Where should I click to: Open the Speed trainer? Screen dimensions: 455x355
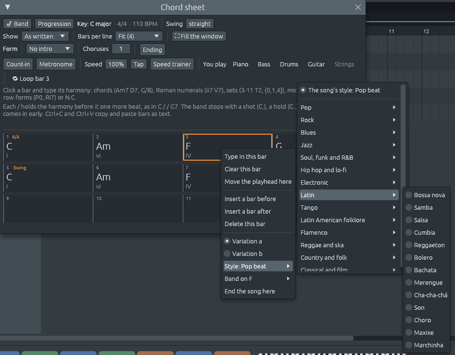[172, 64]
